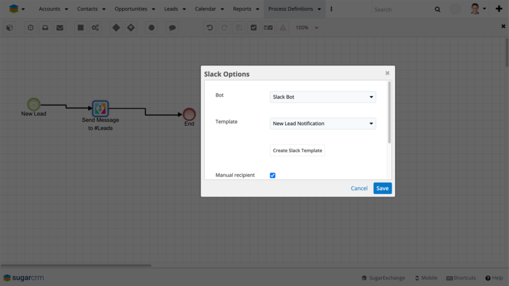Open the Mobile footer link

pyautogui.click(x=426, y=278)
